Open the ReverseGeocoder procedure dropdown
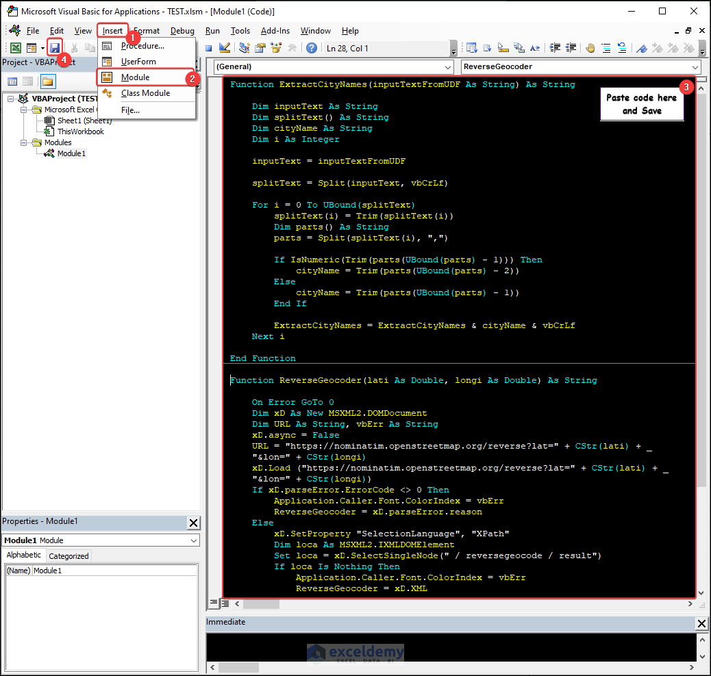Image resolution: width=711 pixels, height=676 pixels. coord(695,67)
